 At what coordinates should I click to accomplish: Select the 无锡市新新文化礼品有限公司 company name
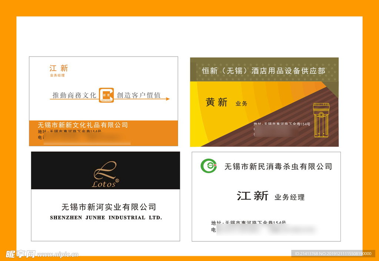pyautogui.click(x=83, y=125)
